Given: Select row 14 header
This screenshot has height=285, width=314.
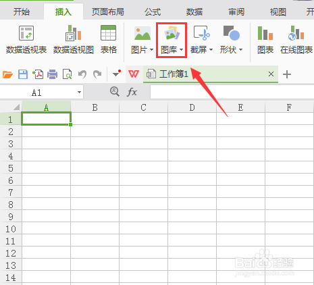Looking at the screenshot, I should coord(11,277).
